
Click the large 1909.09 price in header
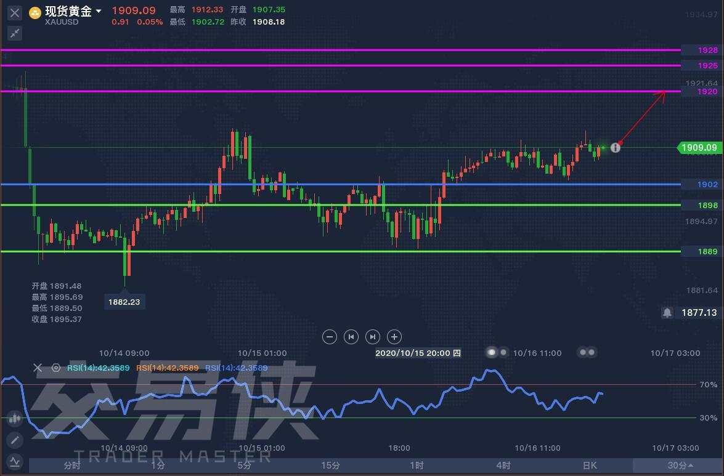point(134,10)
